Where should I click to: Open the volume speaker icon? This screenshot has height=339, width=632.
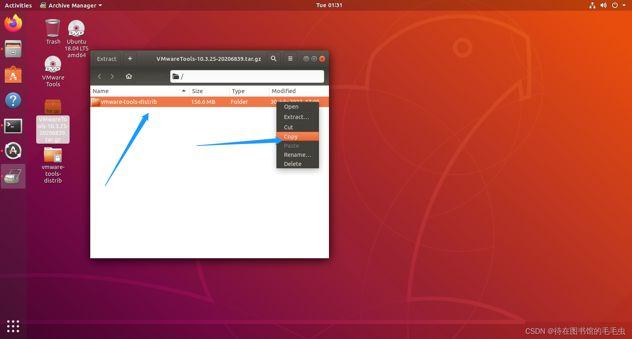[603, 5]
